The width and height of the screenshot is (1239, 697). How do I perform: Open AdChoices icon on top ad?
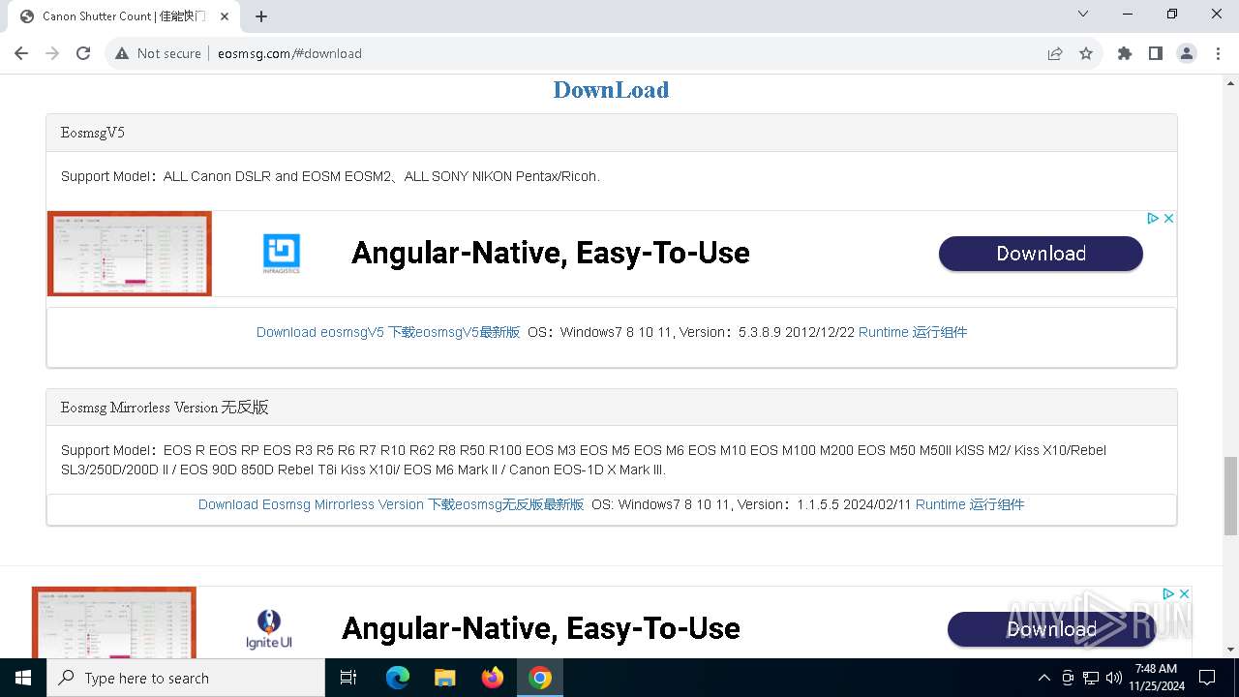(1153, 219)
